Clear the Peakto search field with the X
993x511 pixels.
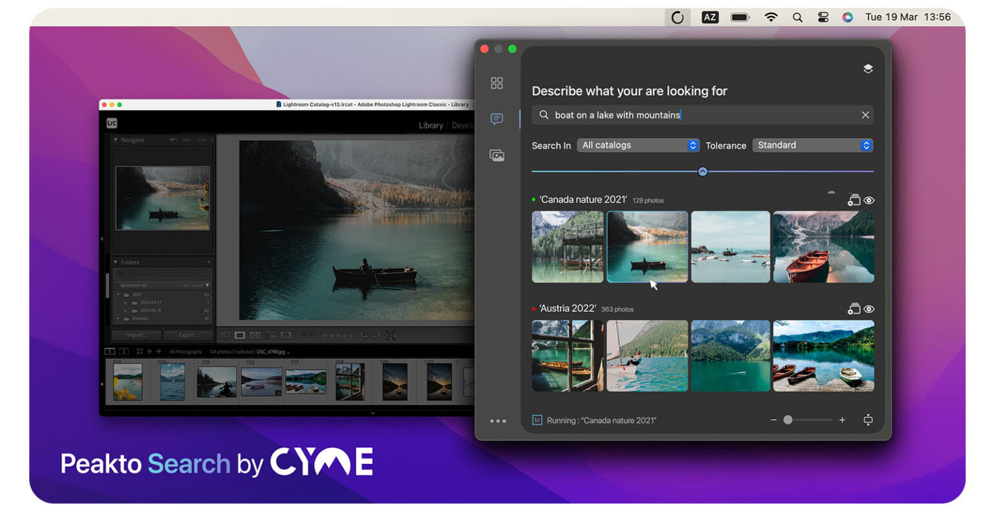(x=865, y=115)
